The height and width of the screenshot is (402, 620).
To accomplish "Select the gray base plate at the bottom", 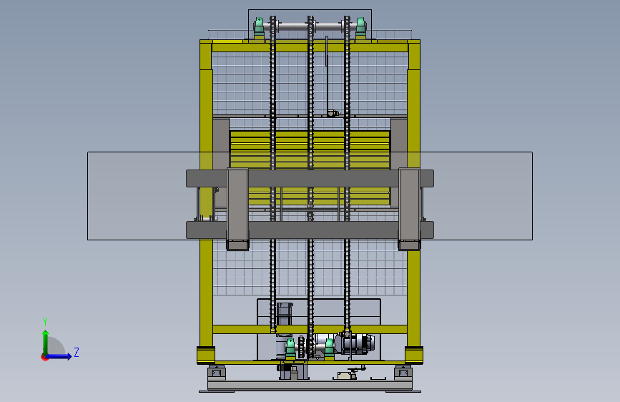I will pyautogui.click(x=310, y=385).
